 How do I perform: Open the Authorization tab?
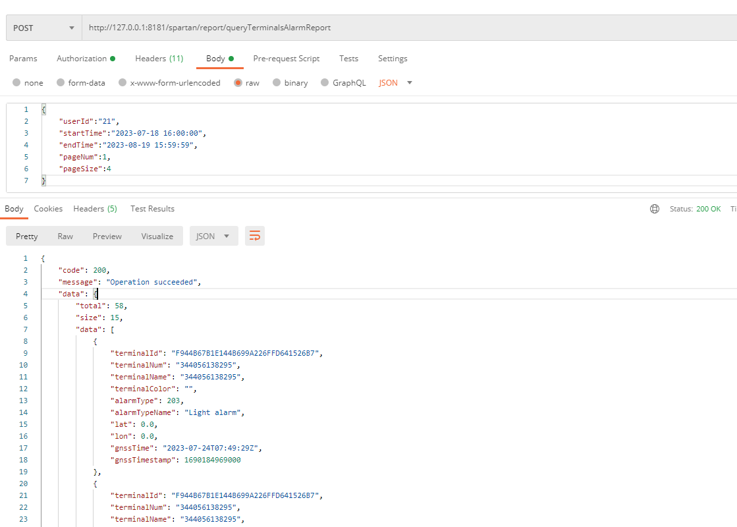(x=86, y=59)
